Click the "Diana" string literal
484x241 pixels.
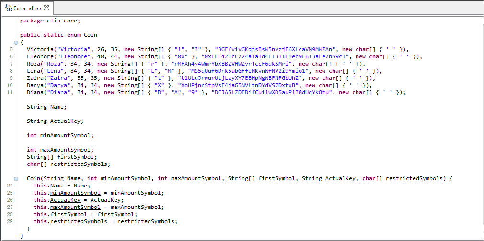click(x=58, y=92)
